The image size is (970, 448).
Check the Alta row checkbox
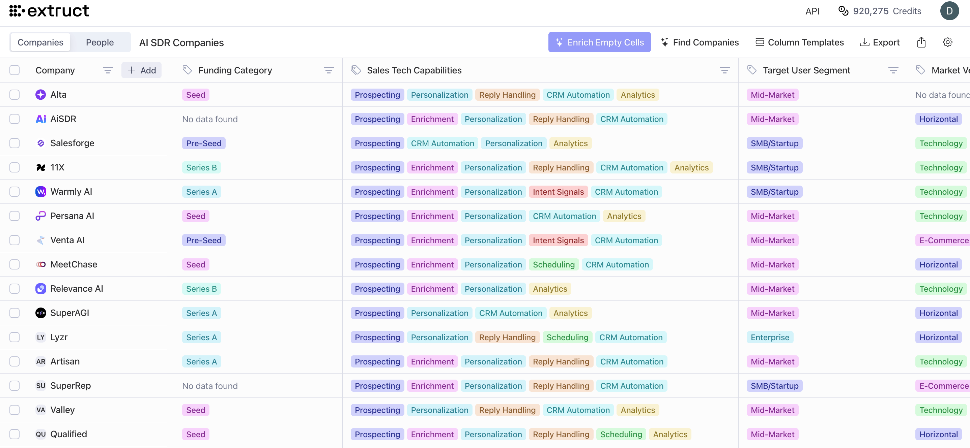click(15, 94)
